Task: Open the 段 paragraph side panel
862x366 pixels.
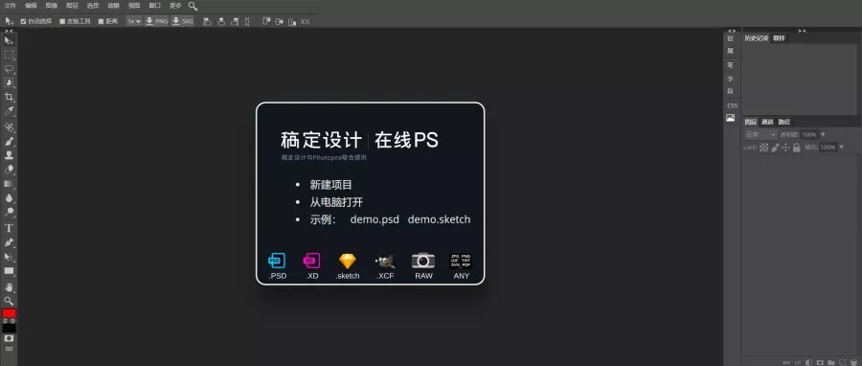Action: 731,91
